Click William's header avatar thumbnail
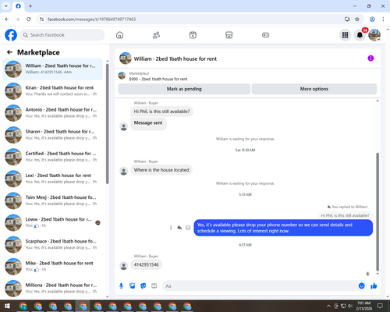Viewport: 390px width, 312px height. pyautogui.click(x=126, y=58)
